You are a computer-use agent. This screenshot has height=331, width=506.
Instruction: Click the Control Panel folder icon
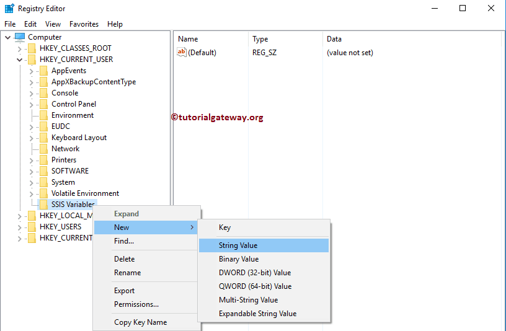click(x=43, y=104)
